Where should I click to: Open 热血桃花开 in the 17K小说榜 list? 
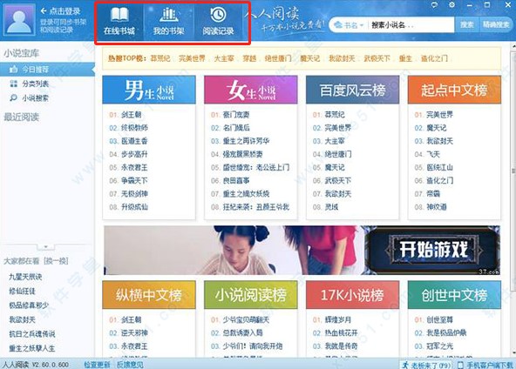(342, 332)
